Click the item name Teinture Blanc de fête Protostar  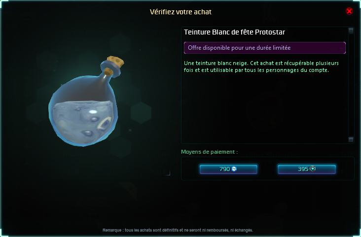point(234,32)
